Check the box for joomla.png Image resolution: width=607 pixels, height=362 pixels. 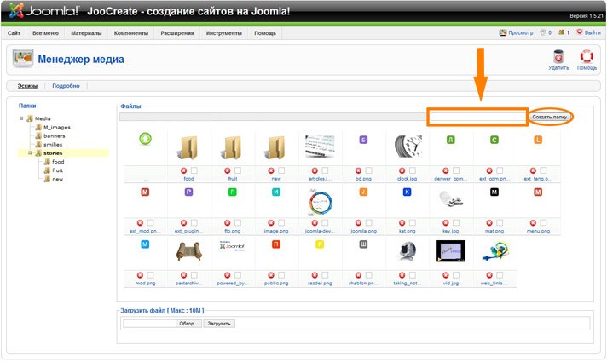369,223
